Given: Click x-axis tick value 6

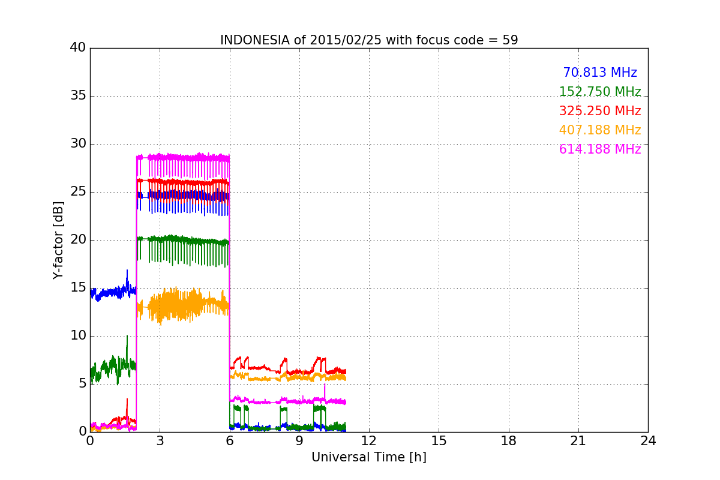Looking at the screenshot, I should (x=230, y=441).
